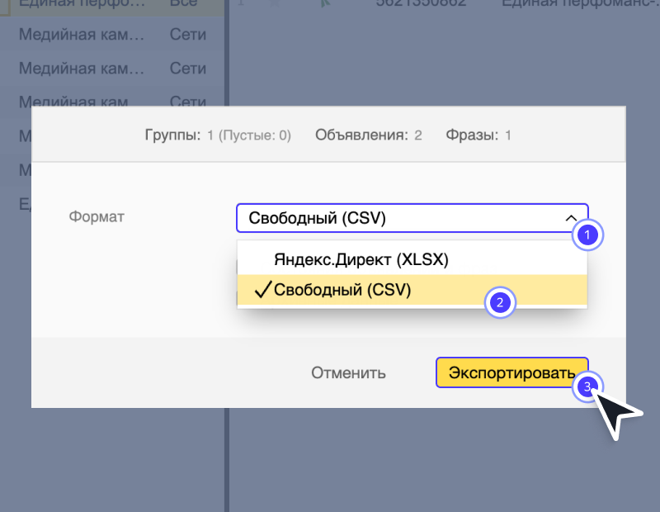This screenshot has height=512, width=660.
Task: Select the Единая перфо… row in left list
Action: (81, 5)
